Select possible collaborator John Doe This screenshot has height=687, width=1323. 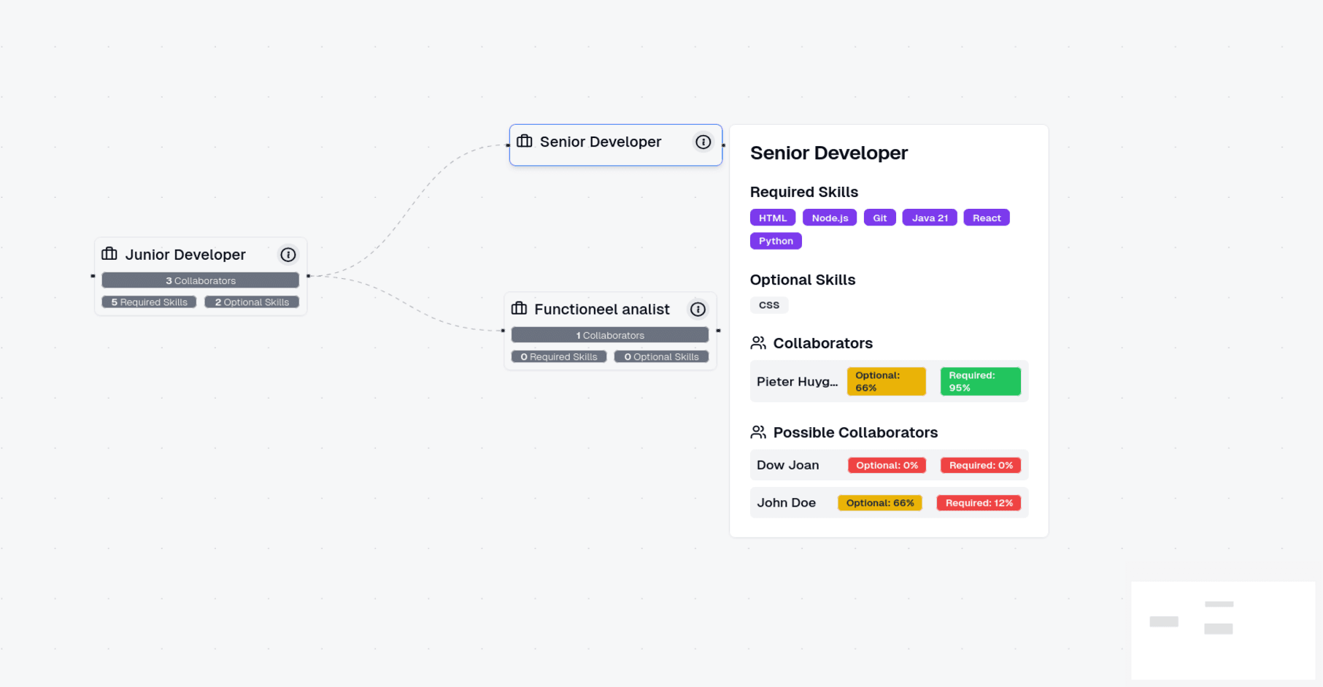[786, 503]
